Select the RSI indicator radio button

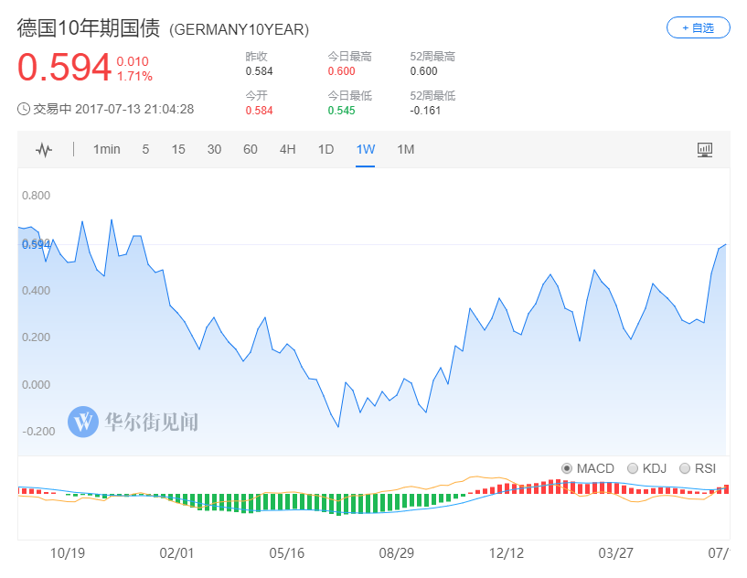pyautogui.click(x=685, y=468)
